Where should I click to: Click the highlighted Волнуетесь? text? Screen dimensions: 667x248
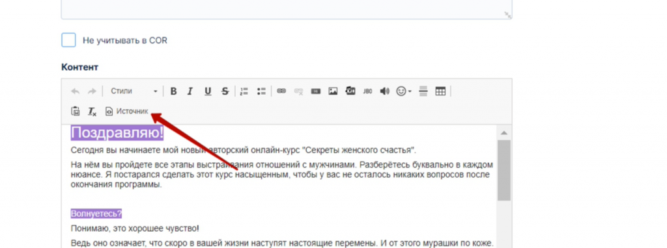point(96,214)
